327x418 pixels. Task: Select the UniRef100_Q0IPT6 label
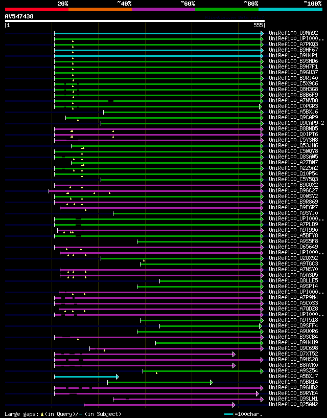(x=293, y=134)
